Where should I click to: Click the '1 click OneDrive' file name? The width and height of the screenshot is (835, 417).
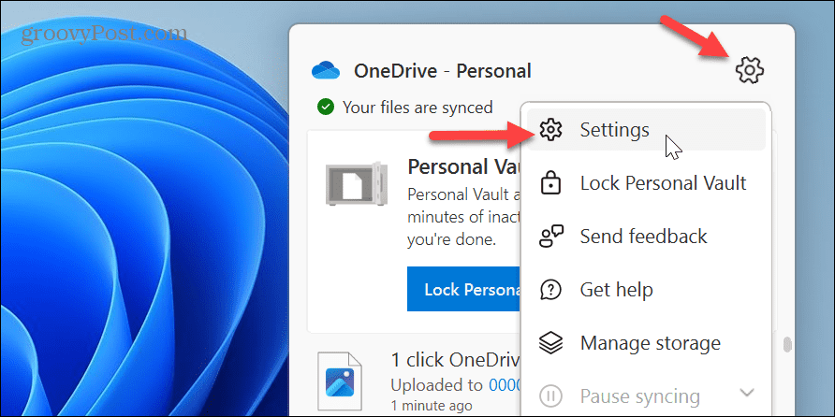(456, 360)
